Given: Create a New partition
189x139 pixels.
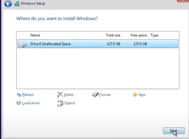Looking at the screenshot, I should 142,94.
